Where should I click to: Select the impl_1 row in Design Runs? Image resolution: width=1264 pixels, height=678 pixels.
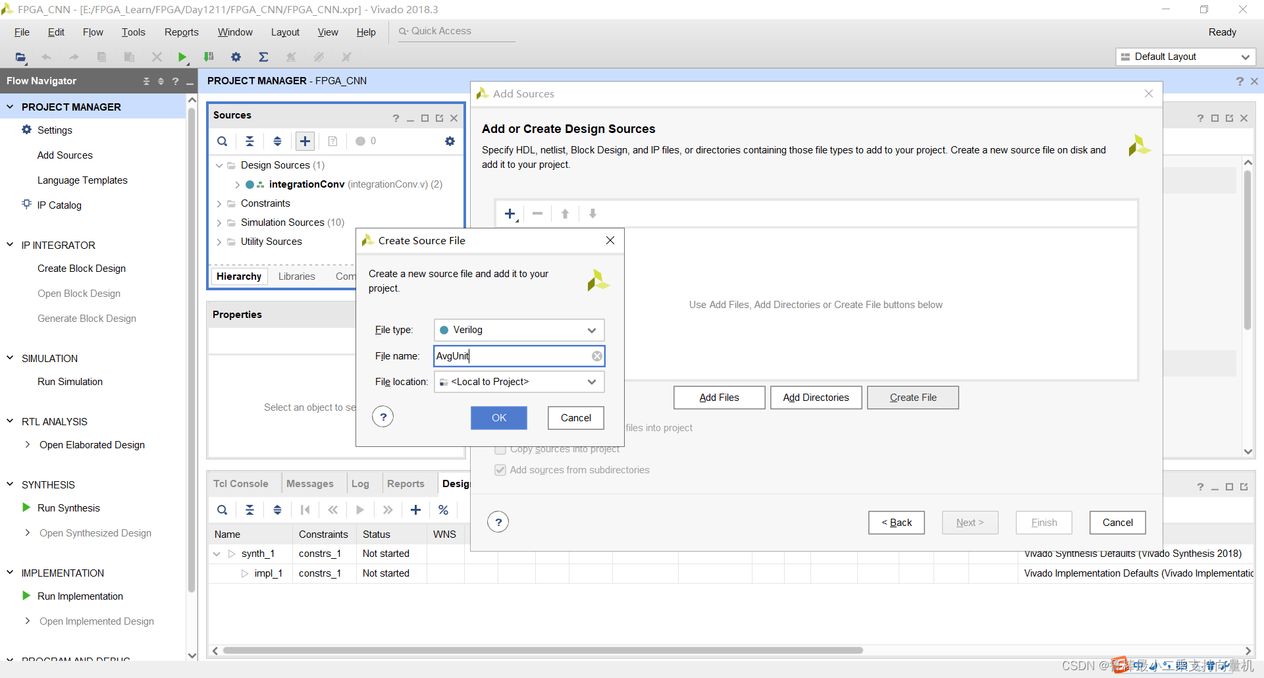point(731,573)
